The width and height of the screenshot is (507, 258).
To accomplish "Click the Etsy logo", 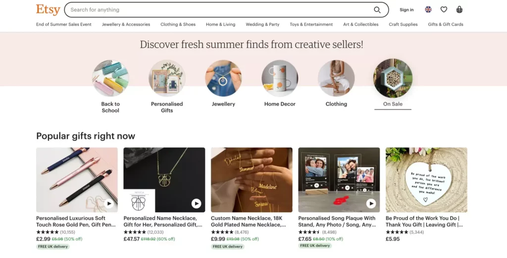I will click(48, 9).
